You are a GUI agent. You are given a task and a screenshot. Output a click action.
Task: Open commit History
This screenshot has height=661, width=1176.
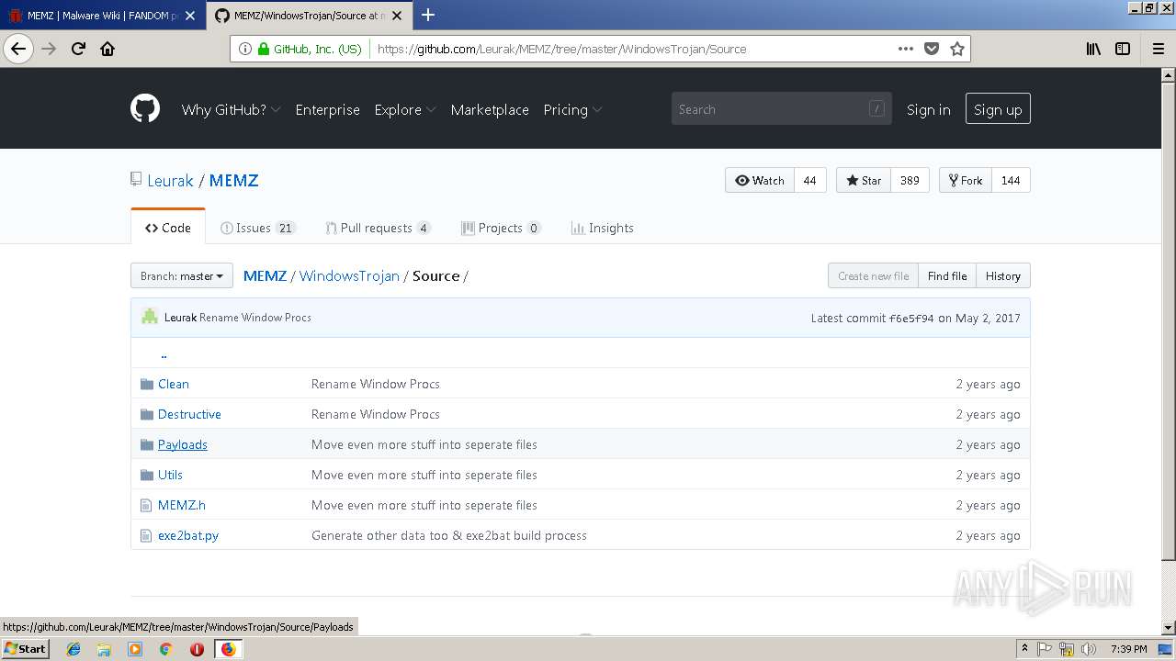[x=1003, y=275]
